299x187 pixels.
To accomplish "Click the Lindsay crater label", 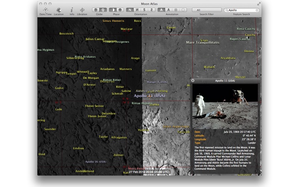I will point(78,148).
